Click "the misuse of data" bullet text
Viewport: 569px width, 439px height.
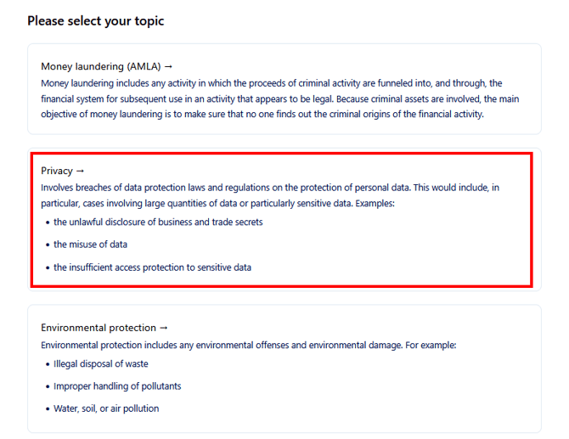90,245
